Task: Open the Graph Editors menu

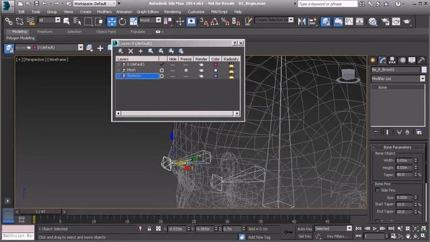Action: [x=148, y=12]
